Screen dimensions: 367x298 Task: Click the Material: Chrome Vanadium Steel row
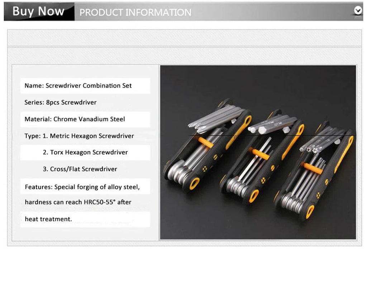tap(85, 119)
